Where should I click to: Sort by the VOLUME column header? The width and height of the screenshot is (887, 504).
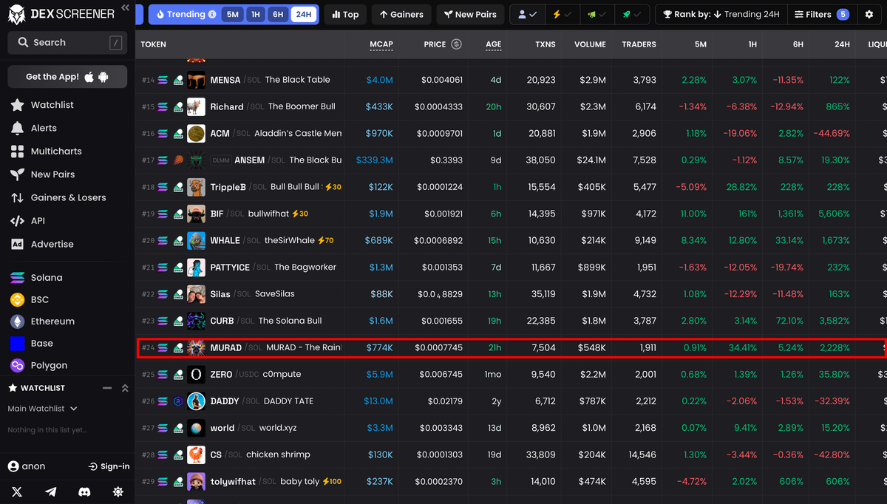(590, 44)
